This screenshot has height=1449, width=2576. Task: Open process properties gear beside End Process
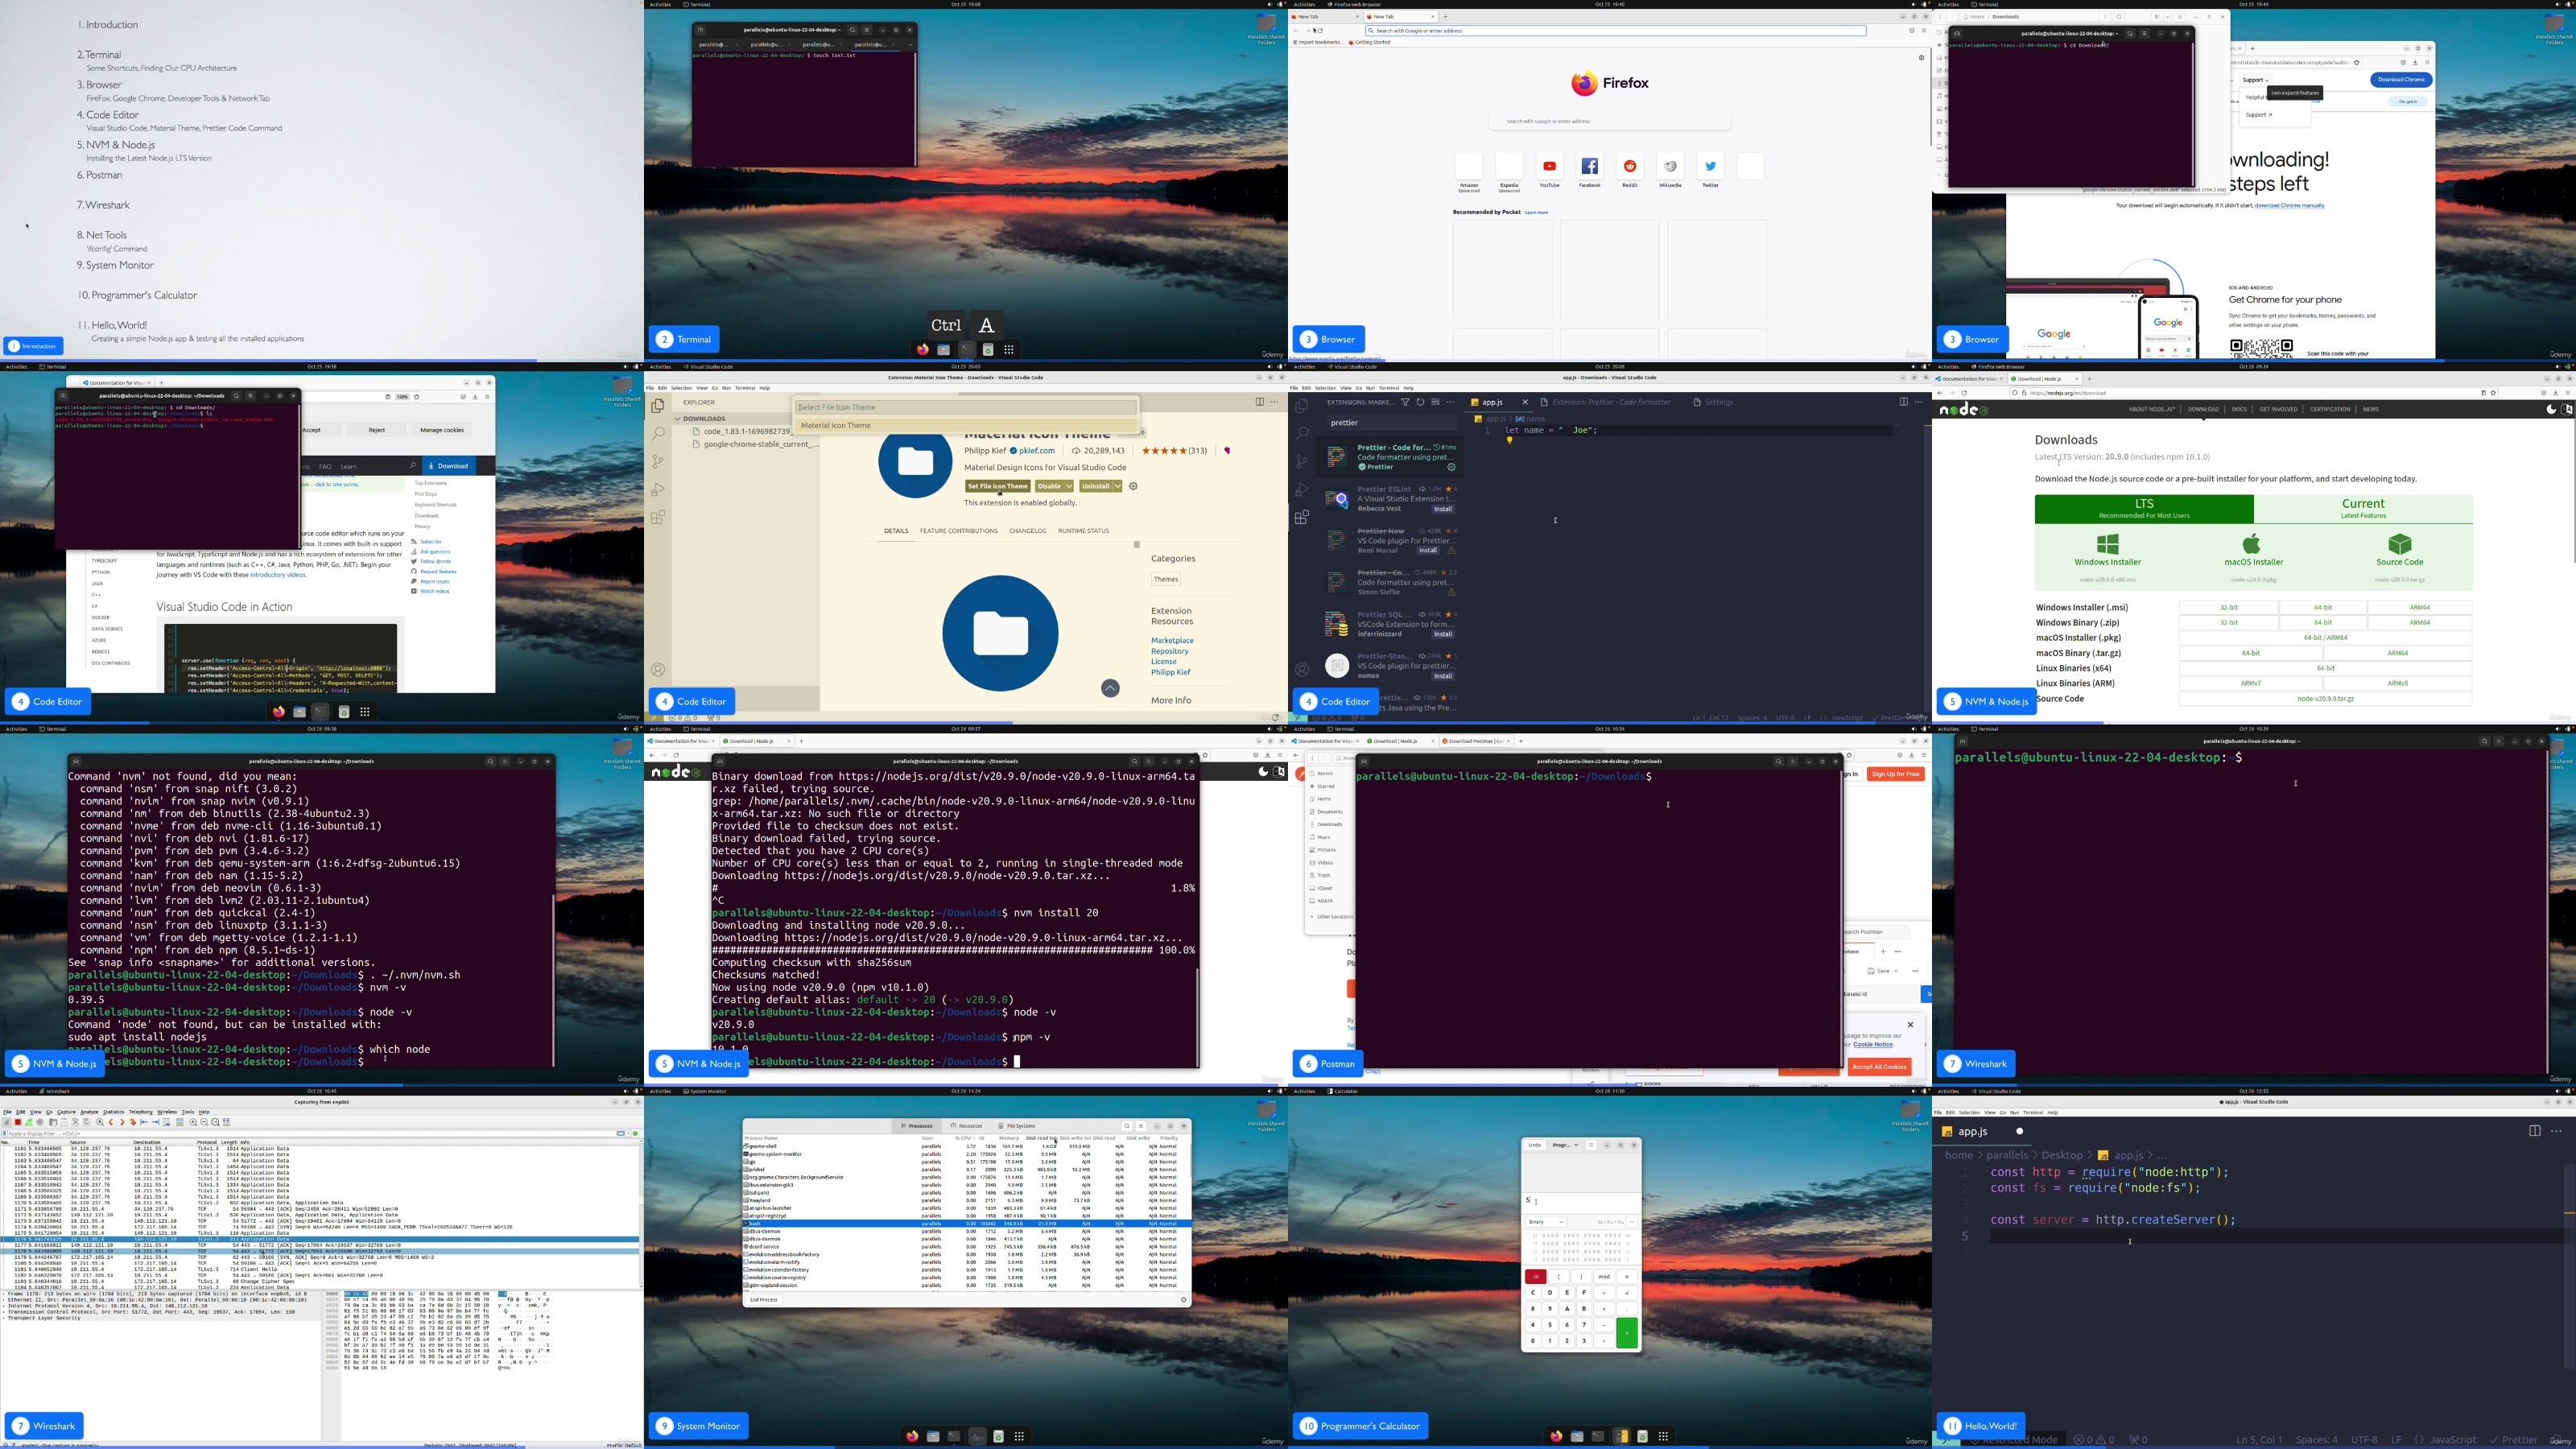pyautogui.click(x=1183, y=1300)
